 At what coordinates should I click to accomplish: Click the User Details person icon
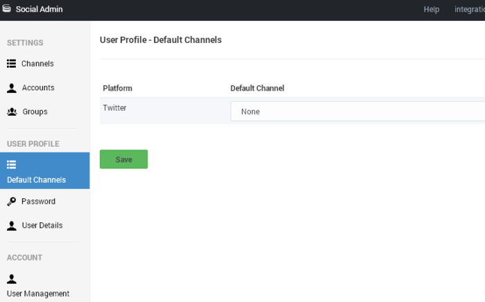pos(12,226)
